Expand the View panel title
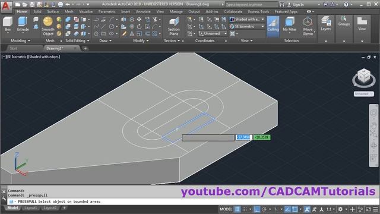This screenshot has height=214, width=380. pyautogui.click(x=247, y=41)
